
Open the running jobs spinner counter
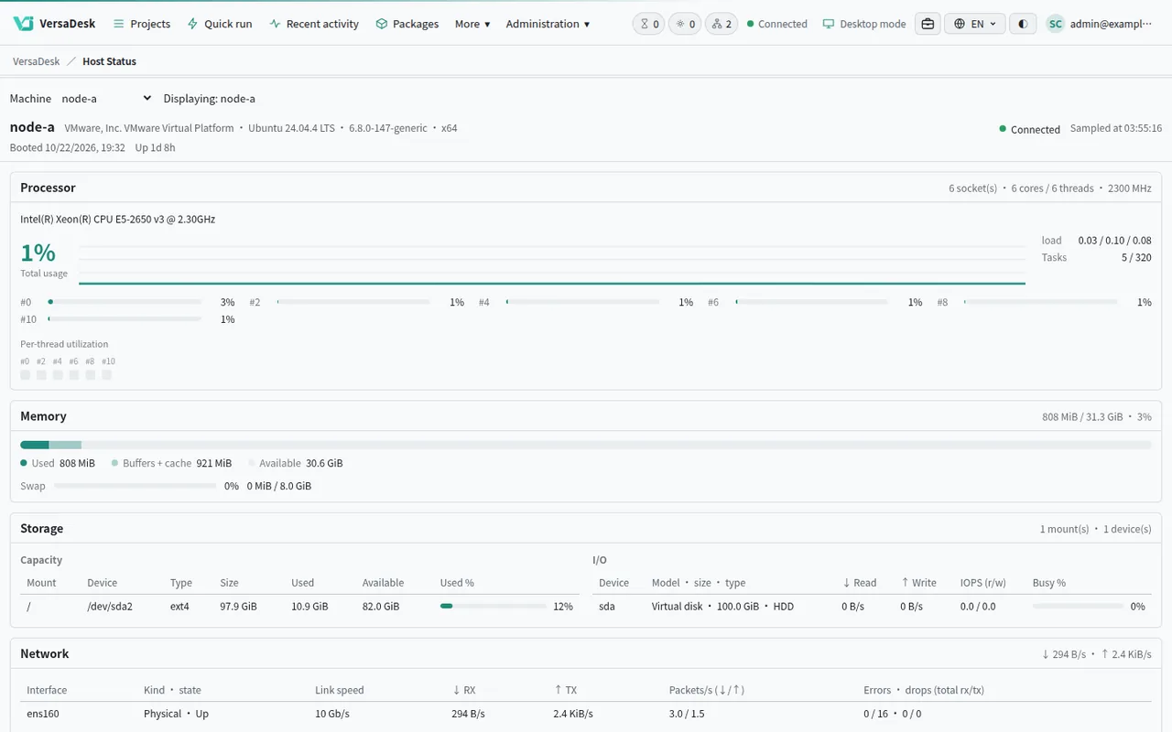[685, 24]
